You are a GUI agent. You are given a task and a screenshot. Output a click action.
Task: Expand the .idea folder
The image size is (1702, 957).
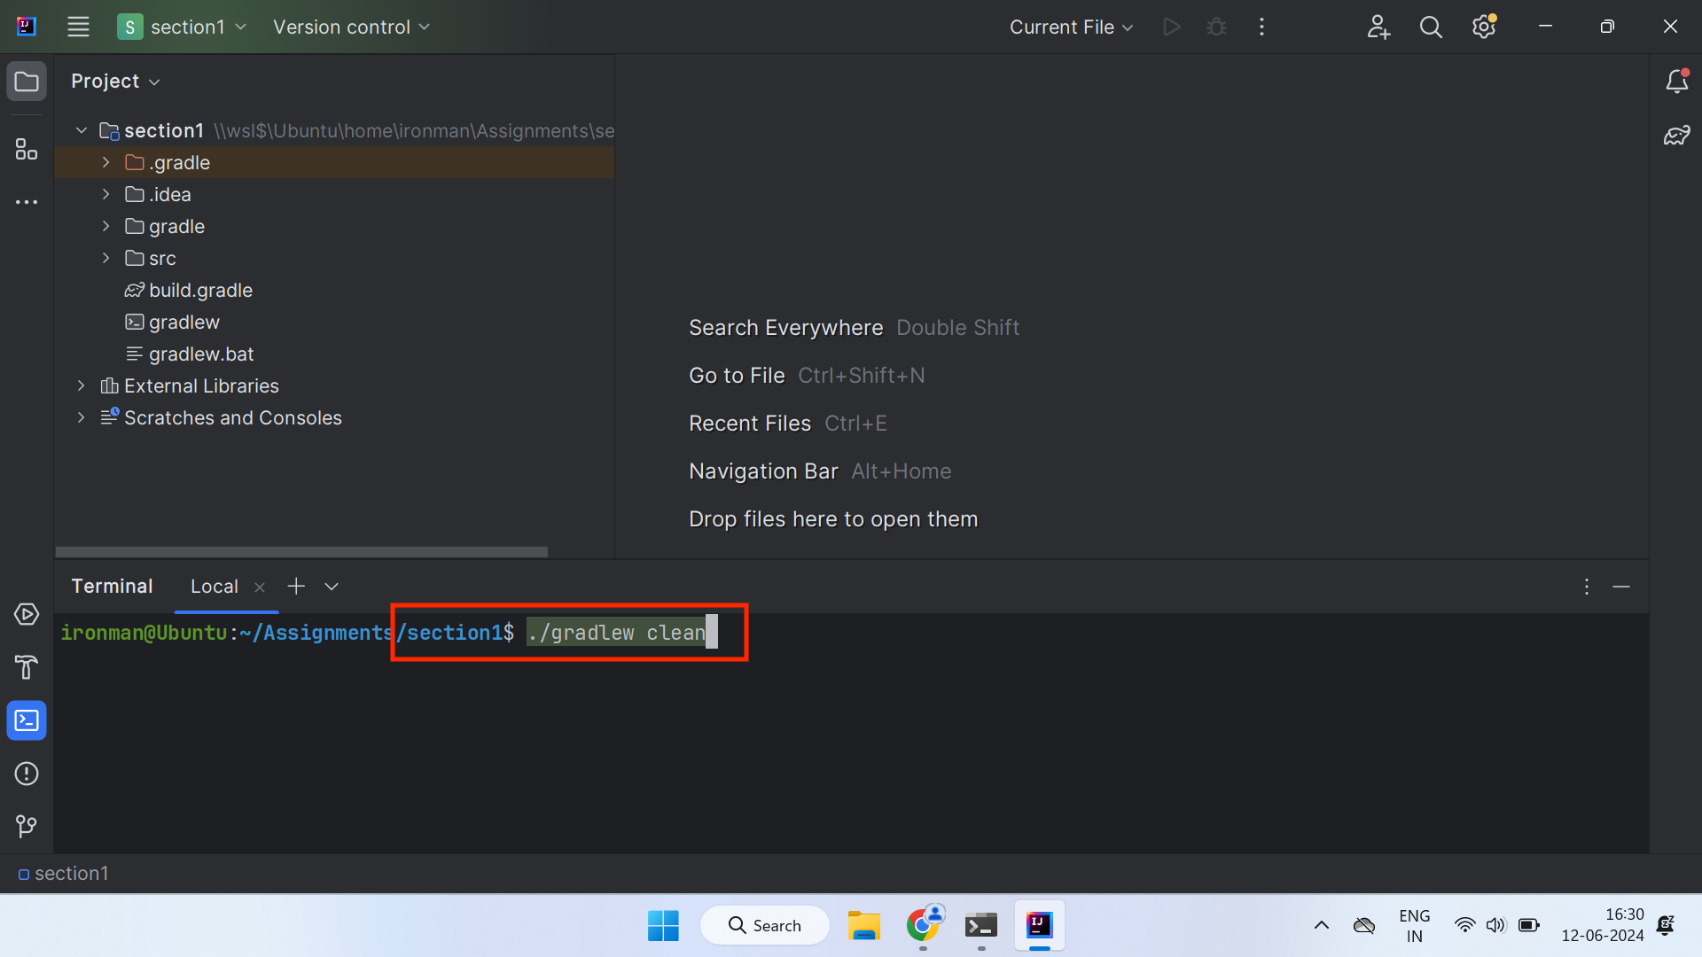(106, 195)
